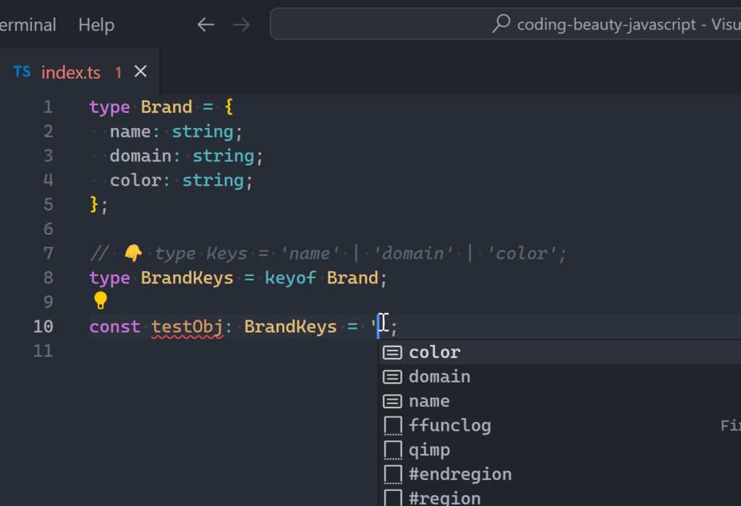Click the command center search box
The height and width of the screenshot is (506, 741).
505,24
